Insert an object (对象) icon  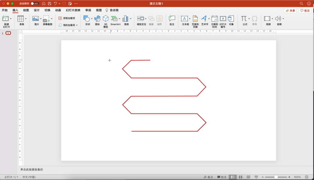point(231,19)
